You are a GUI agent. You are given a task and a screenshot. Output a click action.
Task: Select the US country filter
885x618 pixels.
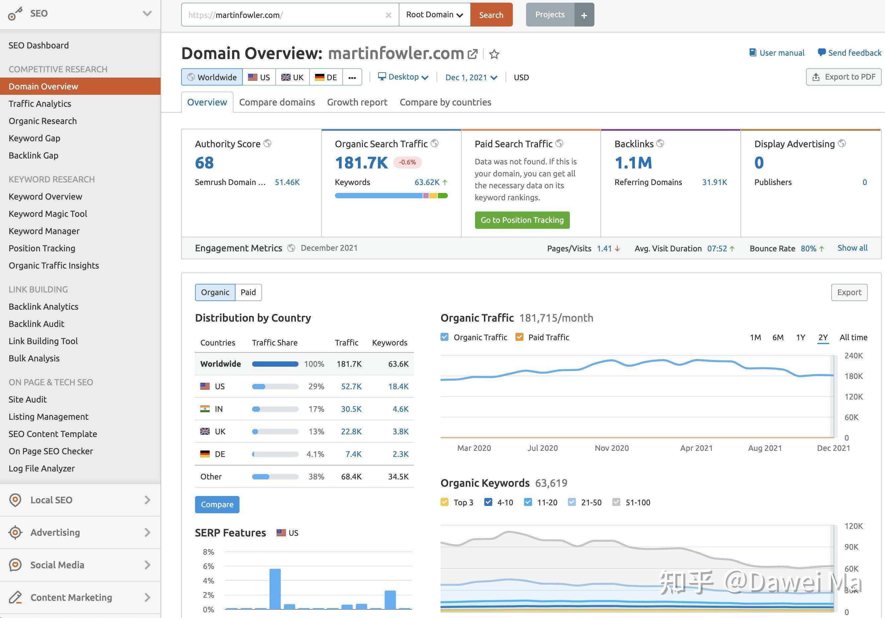pos(259,77)
